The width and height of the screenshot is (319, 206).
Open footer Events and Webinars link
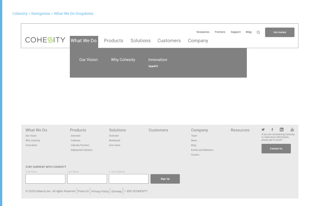[202, 150]
